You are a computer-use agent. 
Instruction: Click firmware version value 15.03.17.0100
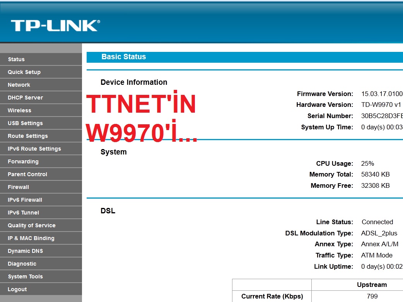[382, 94]
